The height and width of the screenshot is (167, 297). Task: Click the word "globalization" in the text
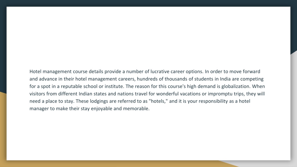pyautogui.click(x=236, y=86)
